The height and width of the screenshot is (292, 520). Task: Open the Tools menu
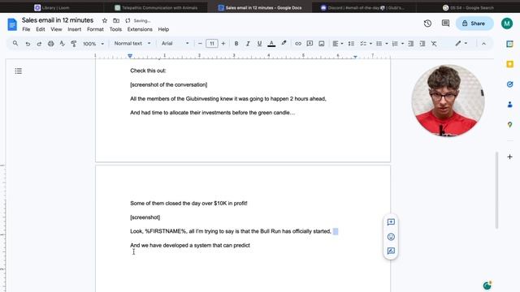tap(115, 29)
